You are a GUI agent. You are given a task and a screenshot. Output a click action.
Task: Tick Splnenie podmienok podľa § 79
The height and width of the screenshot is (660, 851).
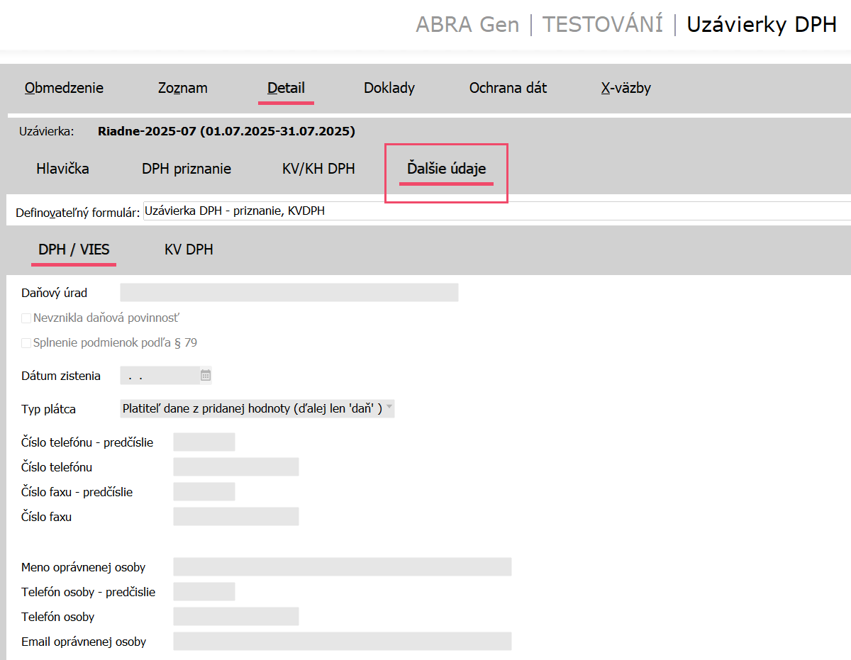pos(26,343)
